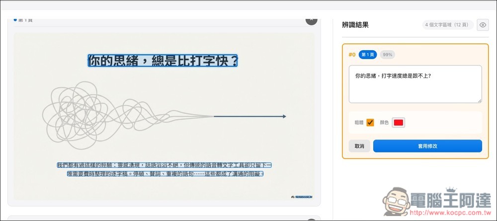Close the page preview with the X button
This screenshot has height=221, width=497.
pyautogui.click(x=311, y=20)
